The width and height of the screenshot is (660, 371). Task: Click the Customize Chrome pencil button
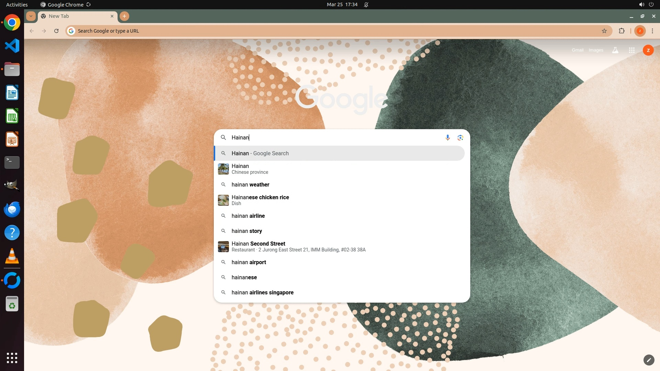648,360
